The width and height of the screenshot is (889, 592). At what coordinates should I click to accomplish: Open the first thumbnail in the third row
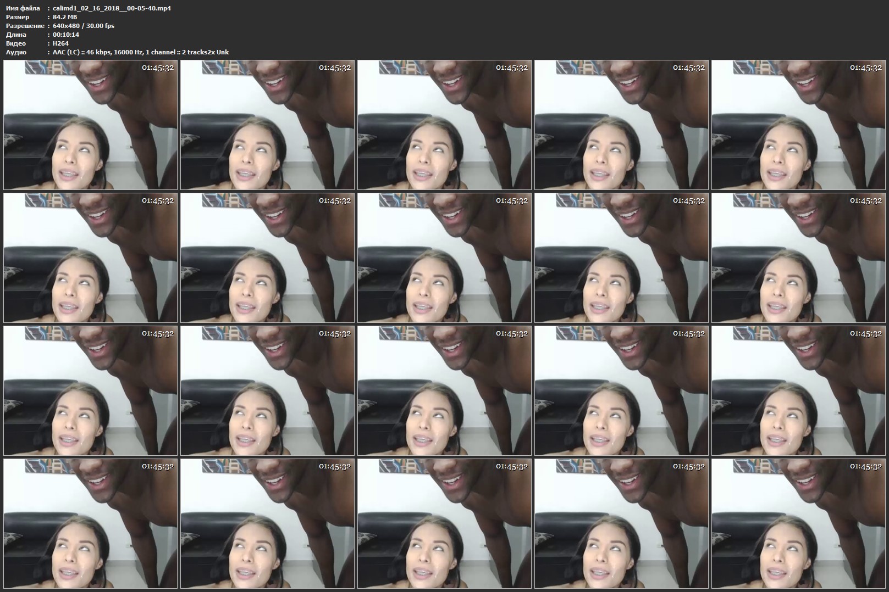(x=90, y=390)
